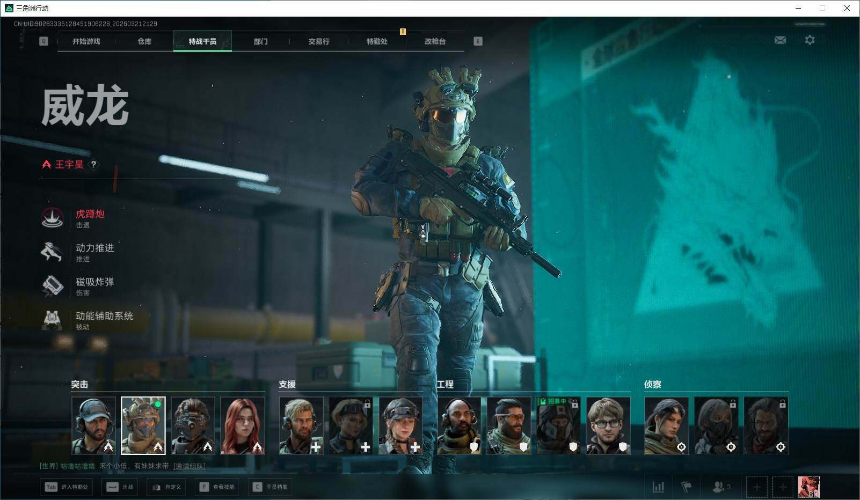Select the 动力推进 skill icon
The height and width of the screenshot is (500, 860).
(53, 252)
